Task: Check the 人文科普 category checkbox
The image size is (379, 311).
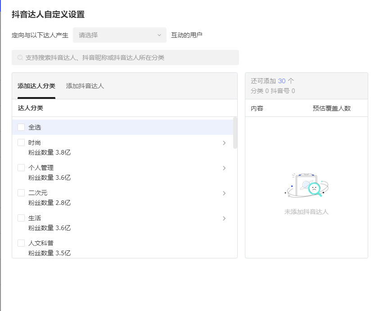Action: pyautogui.click(x=21, y=243)
